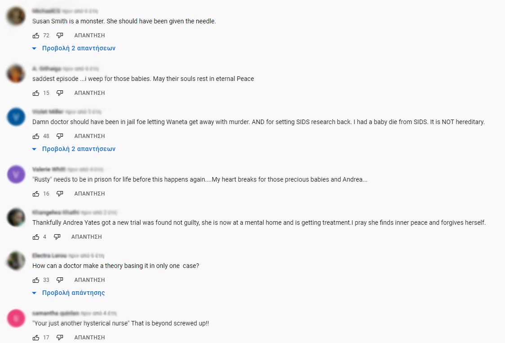The height and width of the screenshot is (343, 505).
Task: Like the 'saddest episode' comment
Action: tap(36, 93)
